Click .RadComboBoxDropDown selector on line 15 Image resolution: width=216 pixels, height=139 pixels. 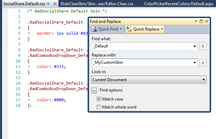57,89
